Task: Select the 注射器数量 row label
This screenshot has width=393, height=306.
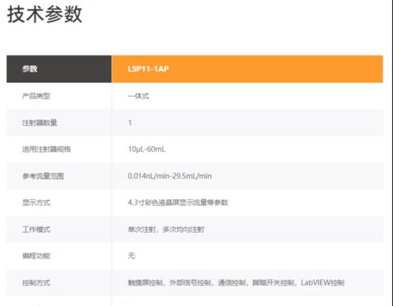Action: click(x=39, y=123)
